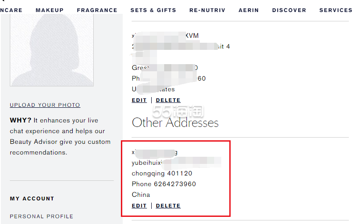Open the Makeup menu
Viewport: 356px width, 224px height.
pos(50,10)
